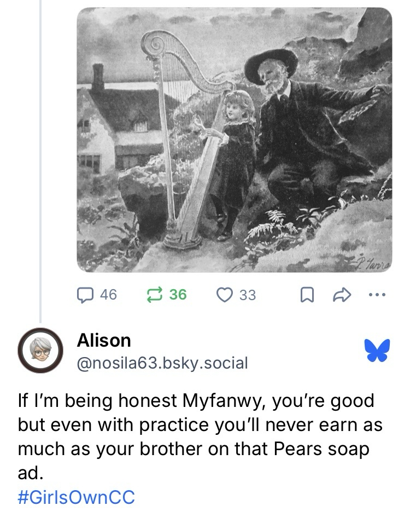Screen dimensions: 410x517
Task: Click the green repost arrows icon
Action: 154,295
